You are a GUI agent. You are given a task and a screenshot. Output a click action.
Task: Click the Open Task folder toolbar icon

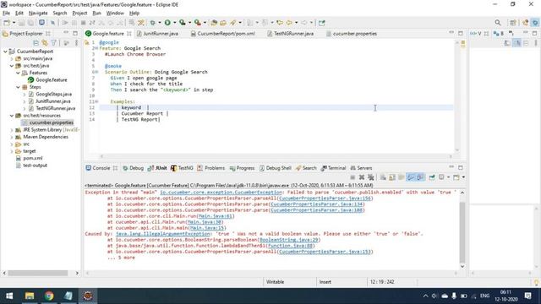tap(223, 23)
